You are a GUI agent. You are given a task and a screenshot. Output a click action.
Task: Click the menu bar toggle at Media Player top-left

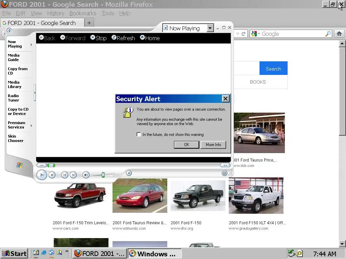point(9,30)
